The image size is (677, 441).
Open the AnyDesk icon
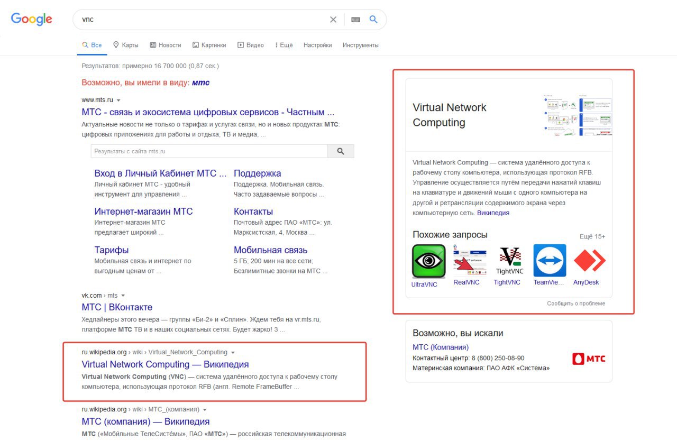(589, 261)
